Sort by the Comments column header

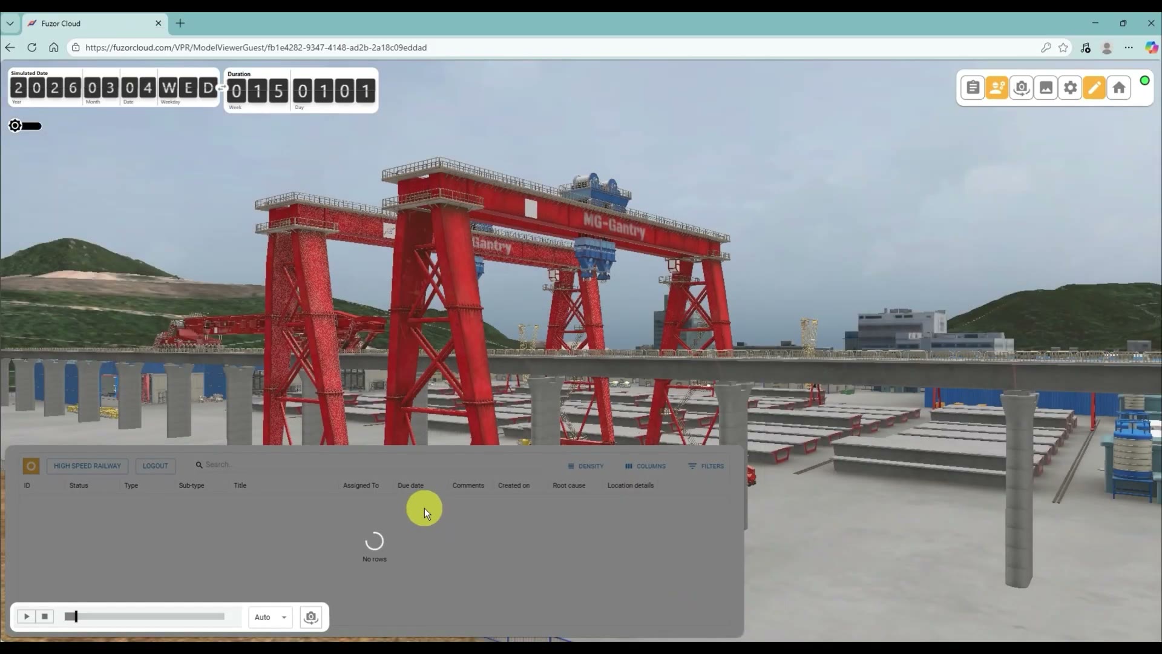click(468, 486)
